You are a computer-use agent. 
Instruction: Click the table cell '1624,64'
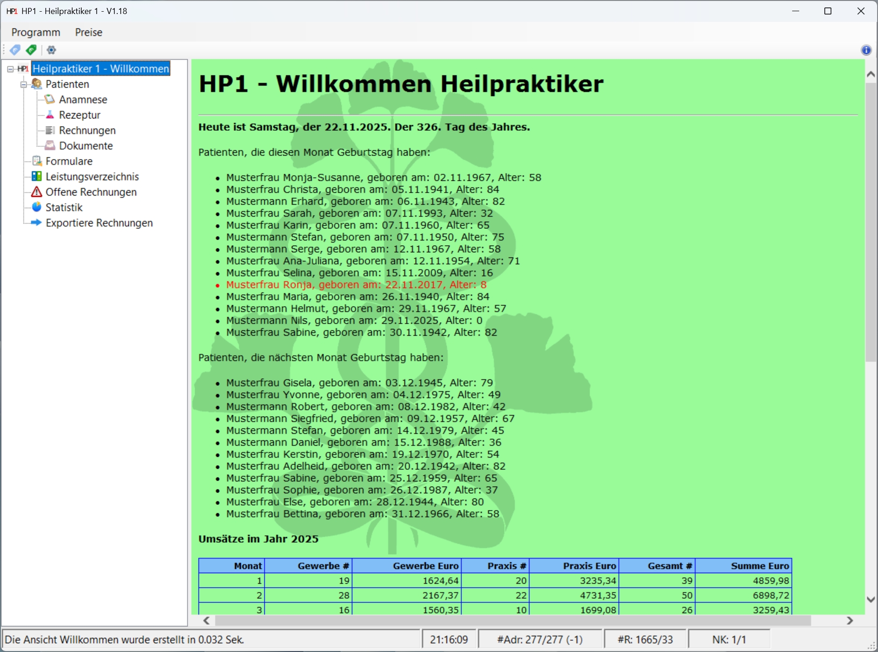point(407,581)
